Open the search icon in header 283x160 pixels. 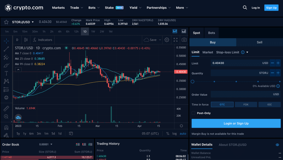245,8
